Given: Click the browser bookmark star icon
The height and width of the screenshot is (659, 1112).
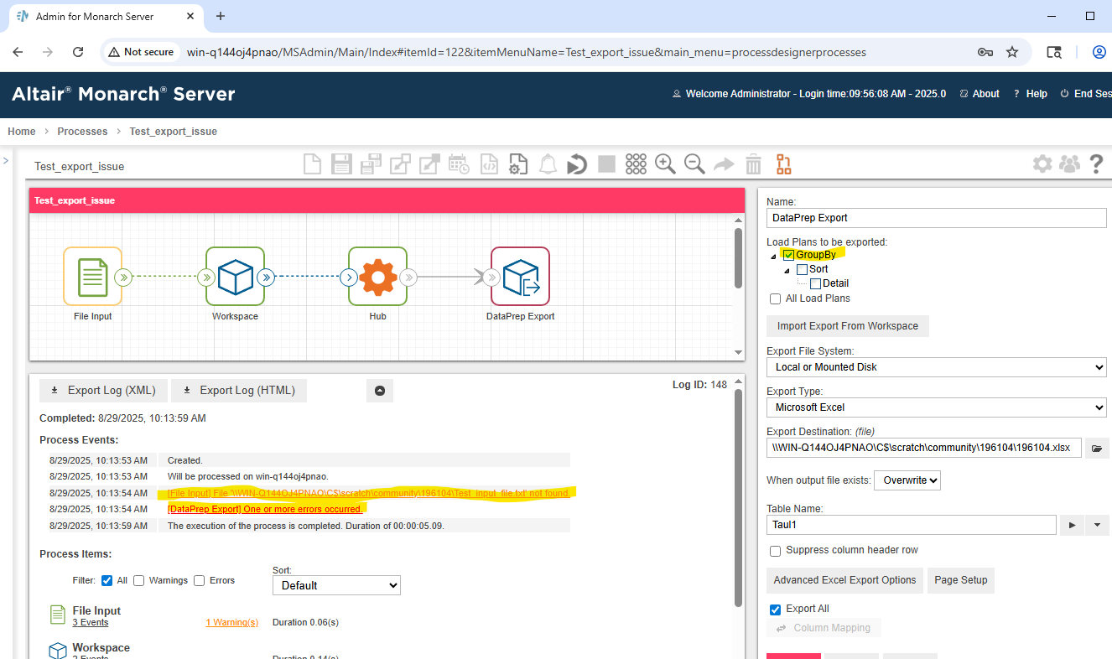Looking at the screenshot, I should (1012, 52).
